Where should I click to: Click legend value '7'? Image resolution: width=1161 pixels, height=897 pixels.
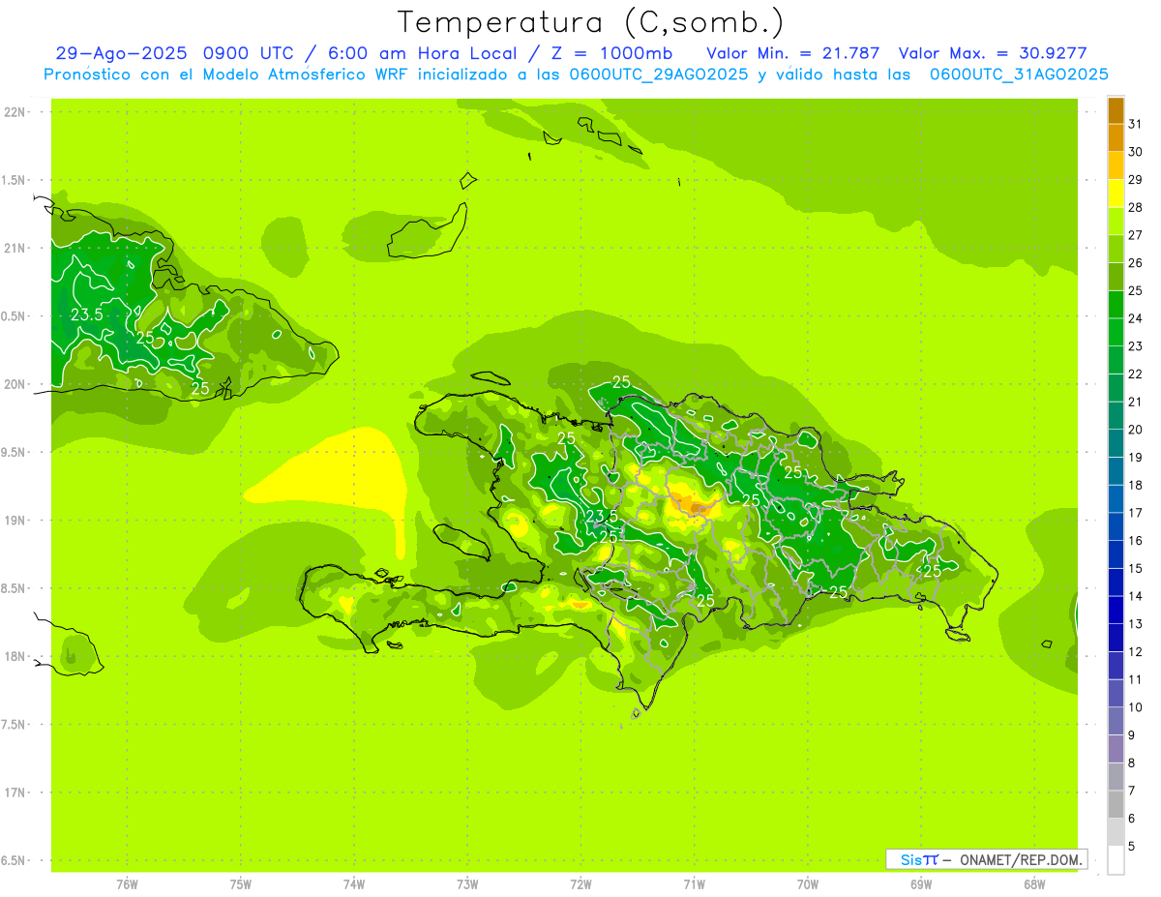coord(1132,791)
